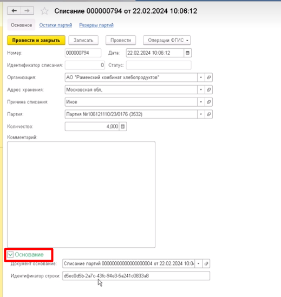Open the calendar picker for Дата field

187,53
